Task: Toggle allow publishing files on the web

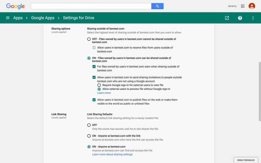Action: click(x=94, y=100)
